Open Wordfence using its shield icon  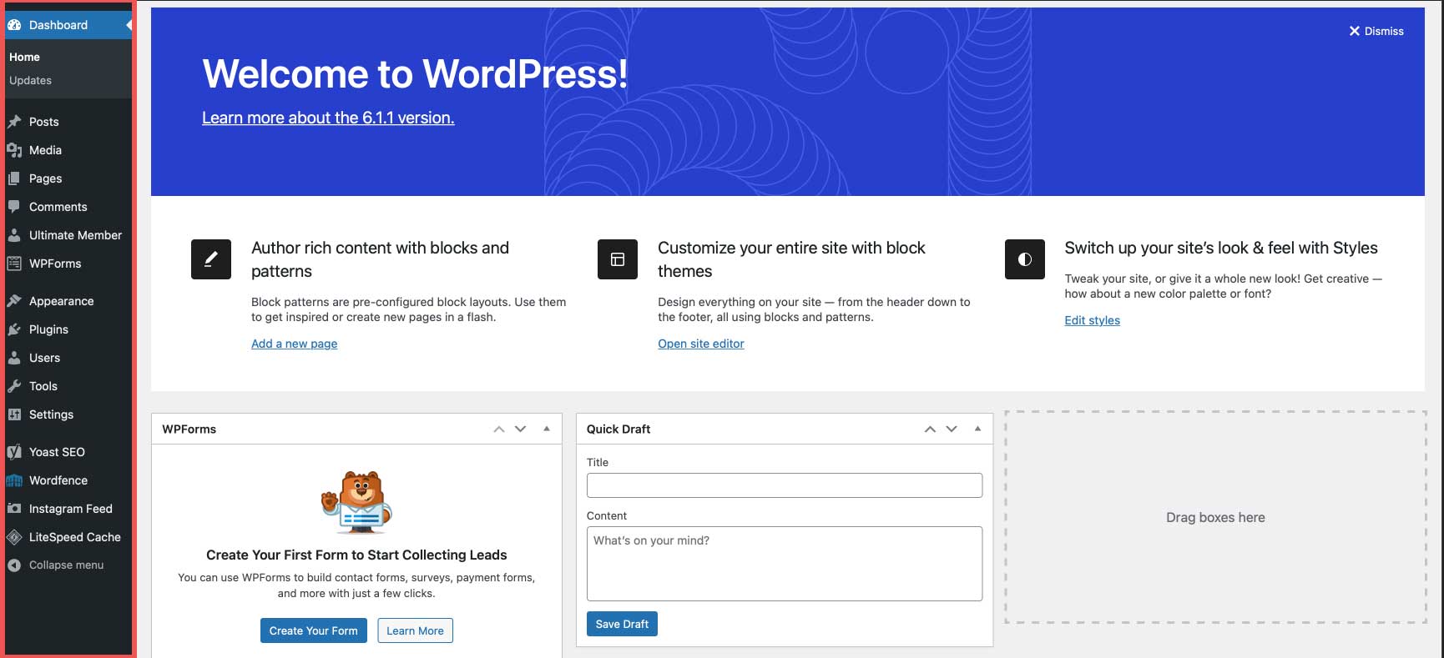14,480
